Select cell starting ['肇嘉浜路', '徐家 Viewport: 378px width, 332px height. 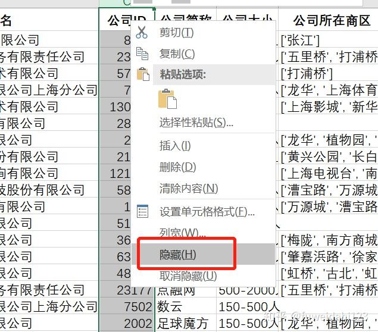click(x=329, y=256)
